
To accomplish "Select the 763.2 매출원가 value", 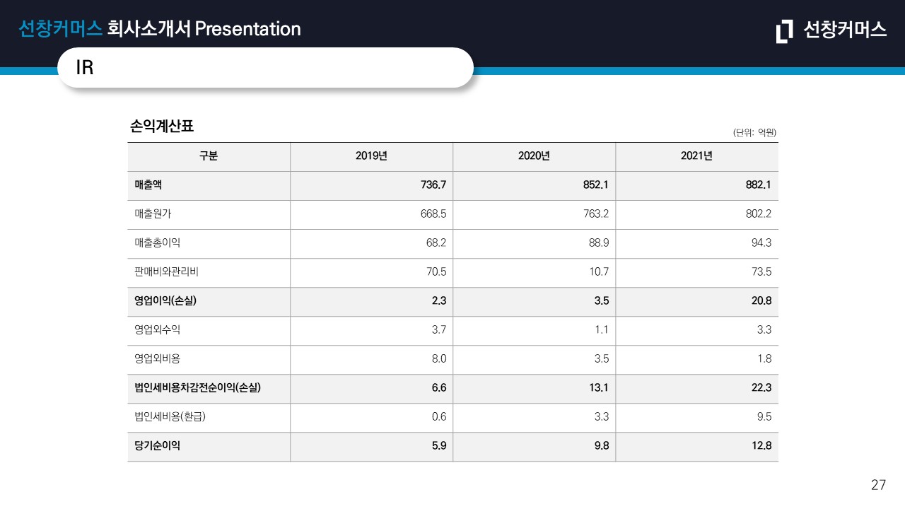I will coord(596,214).
